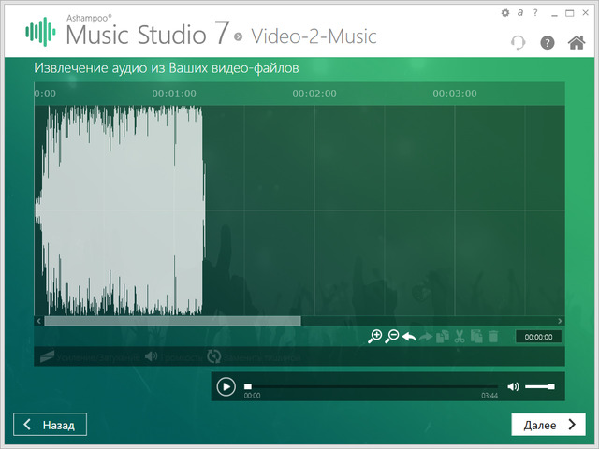Open support via the headset icon

tap(519, 43)
